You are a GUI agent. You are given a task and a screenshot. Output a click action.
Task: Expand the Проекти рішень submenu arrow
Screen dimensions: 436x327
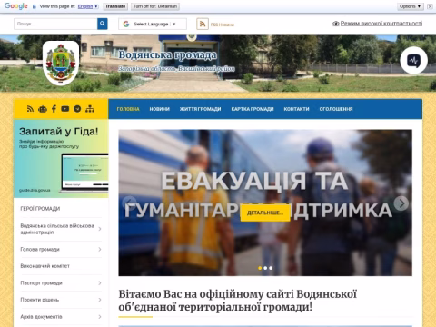[100, 300]
